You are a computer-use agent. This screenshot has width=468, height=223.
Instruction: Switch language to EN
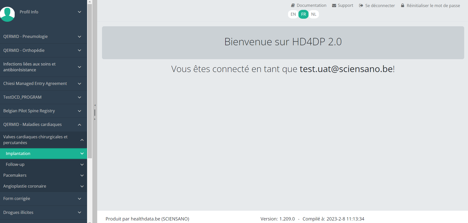293,14
